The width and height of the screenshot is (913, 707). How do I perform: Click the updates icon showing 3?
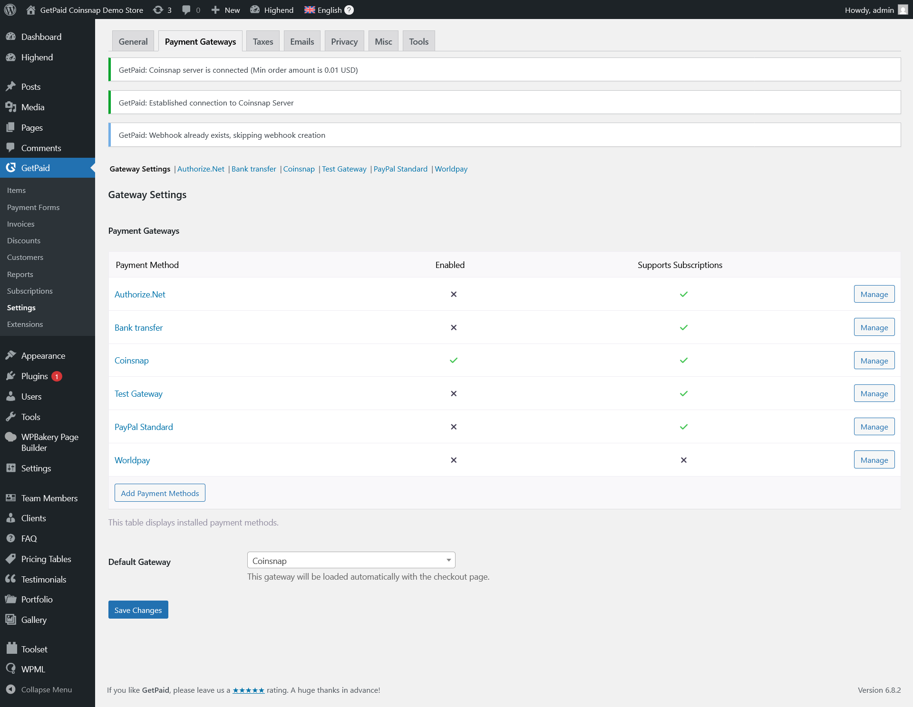point(158,10)
